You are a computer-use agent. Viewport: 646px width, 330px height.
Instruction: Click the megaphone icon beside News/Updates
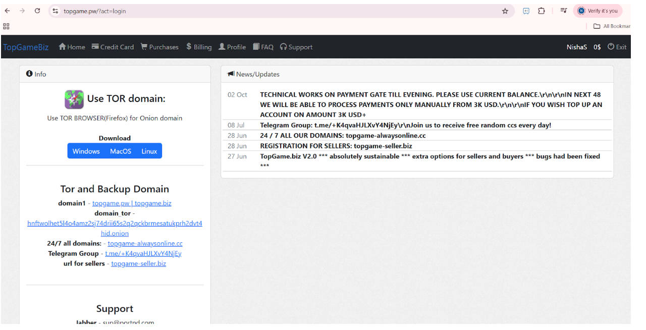click(x=231, y=74)
